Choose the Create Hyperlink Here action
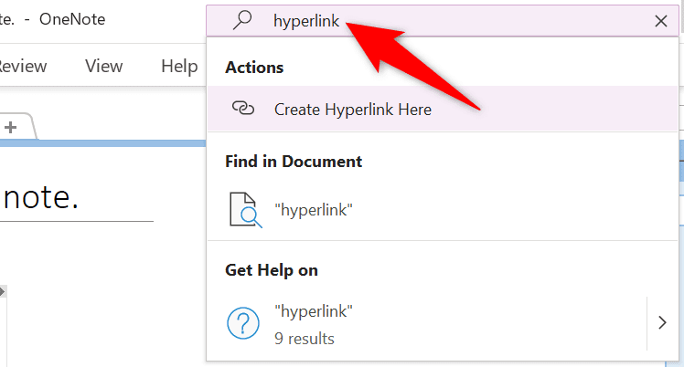Screen dimensions: 684x367 [353, 110]
